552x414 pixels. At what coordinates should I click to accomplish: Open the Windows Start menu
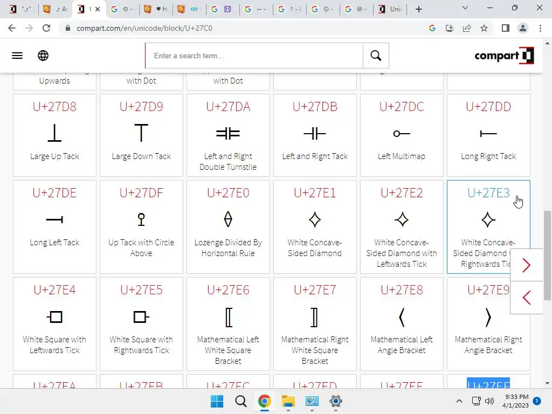(217, 401)
